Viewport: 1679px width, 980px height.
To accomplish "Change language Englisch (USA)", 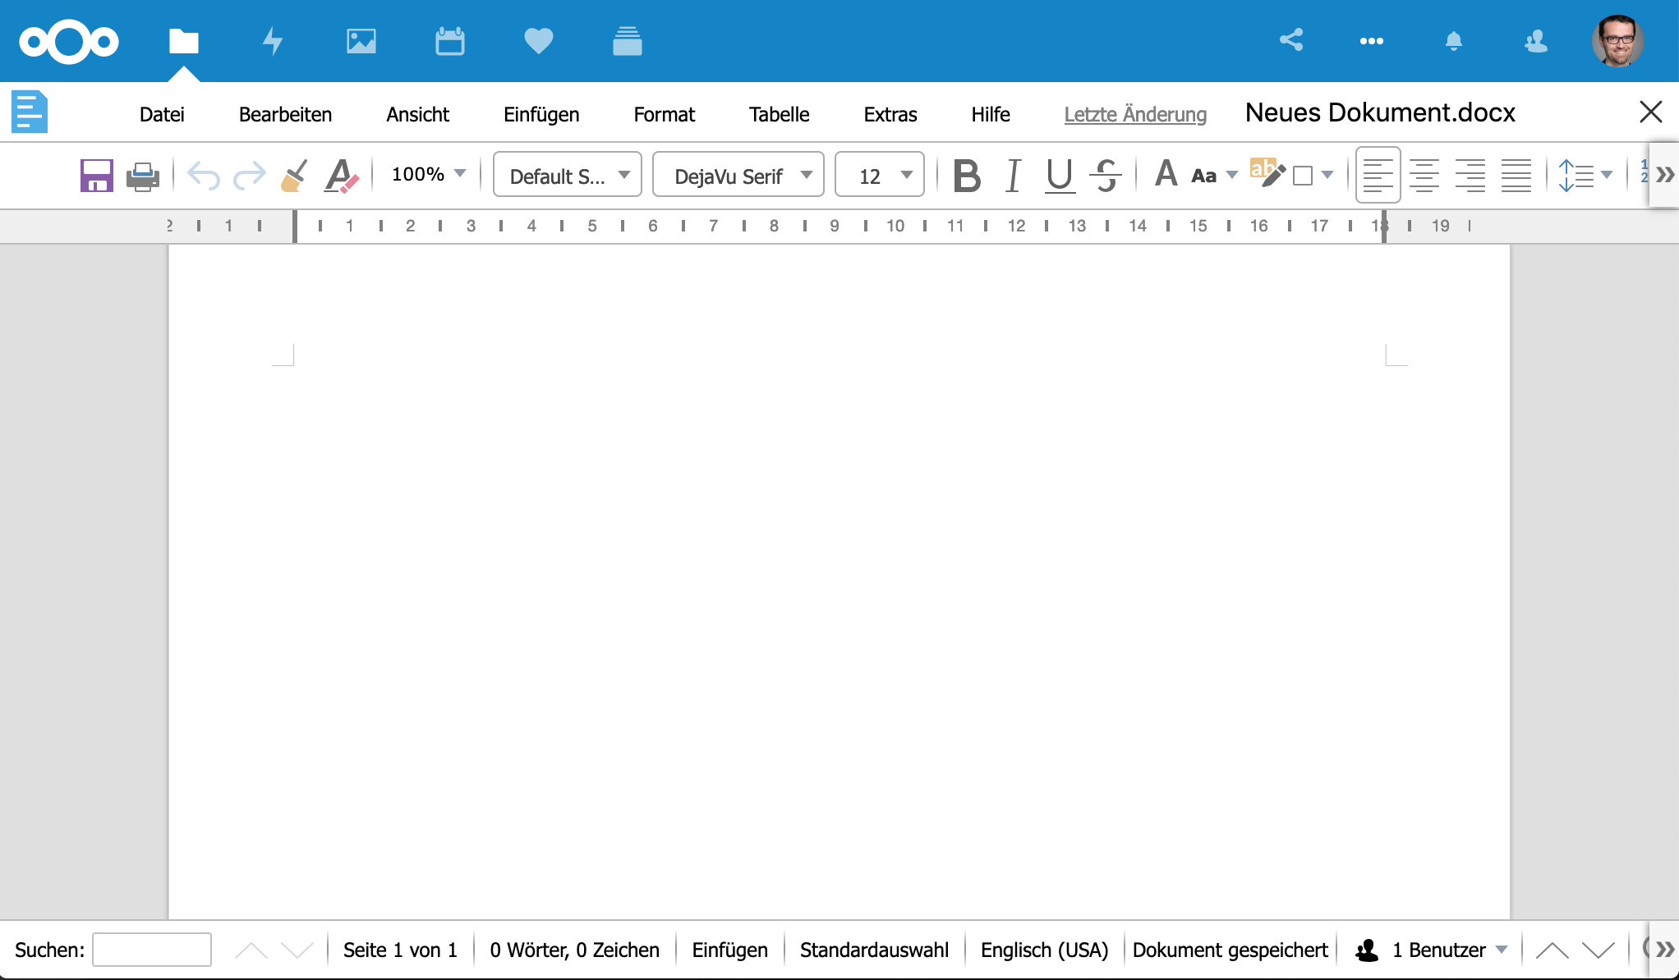I will (x=1045, y=950).
